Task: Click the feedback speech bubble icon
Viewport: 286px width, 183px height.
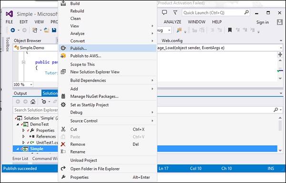Action: pyautogui.click(x=164, y=12)
